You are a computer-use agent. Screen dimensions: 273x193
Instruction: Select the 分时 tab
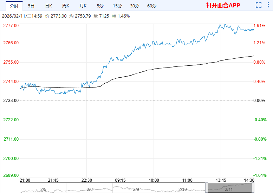click(14, 6)
